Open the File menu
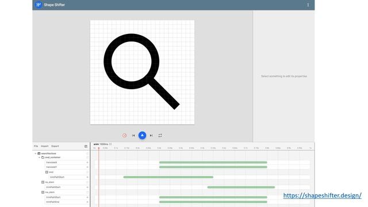This screenshot has height=207, width=368. coord(36,146)
